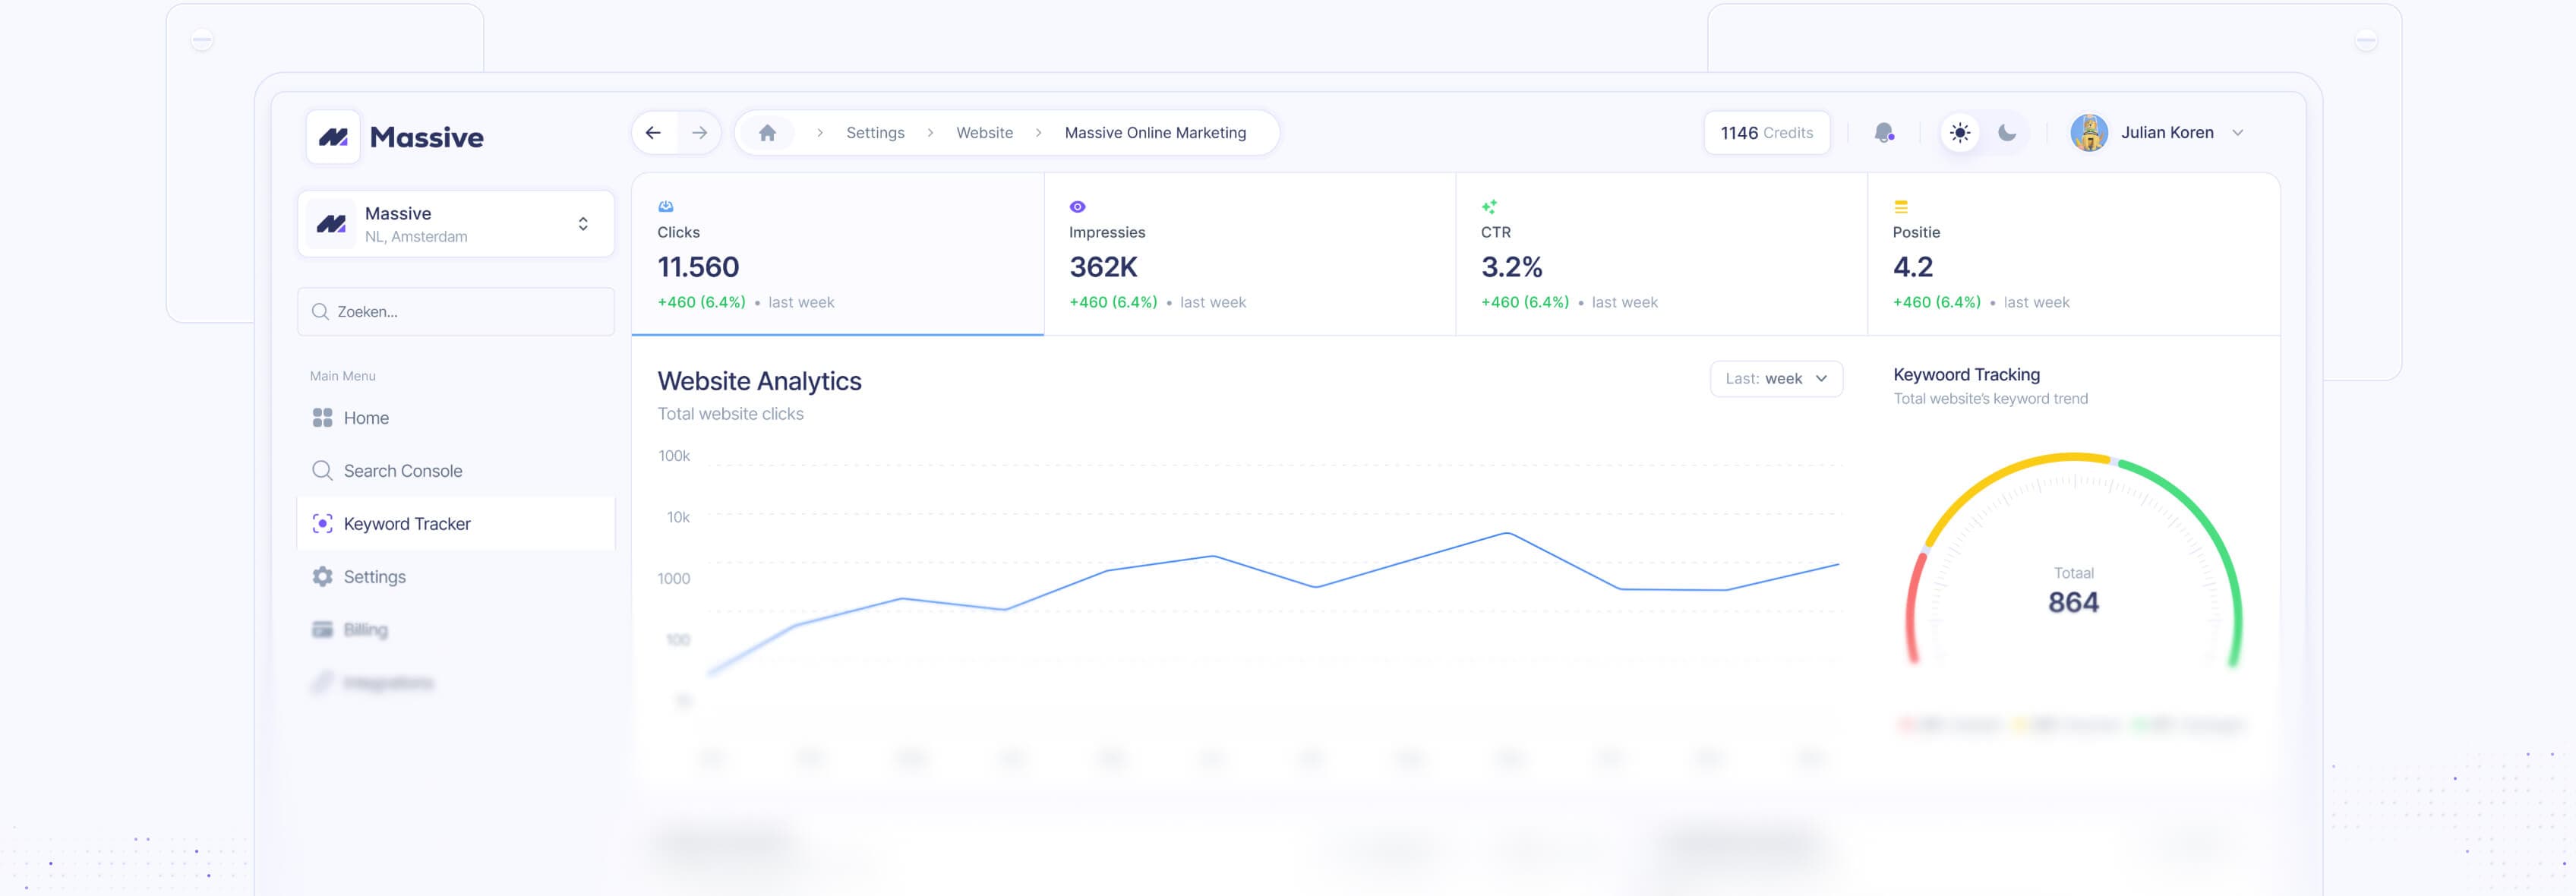Click the 100k axis label
The width and height of the screenshot is (2576, 896).
pos(674,456)
